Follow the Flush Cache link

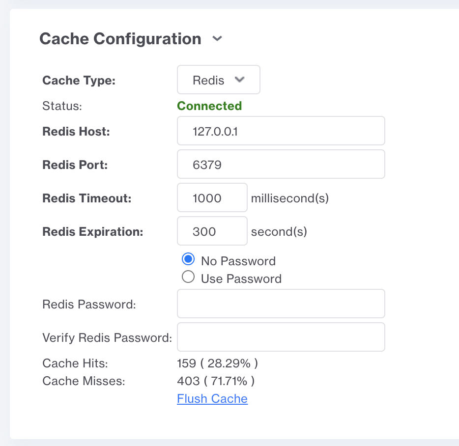pos(212,398)
